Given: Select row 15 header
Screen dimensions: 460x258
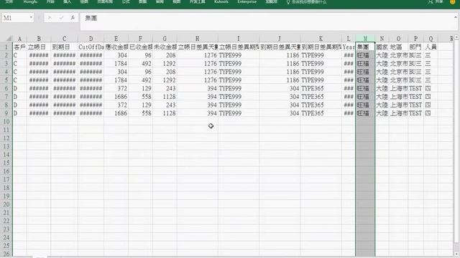Looking at the screenshot, I should [x=6, y=163].
